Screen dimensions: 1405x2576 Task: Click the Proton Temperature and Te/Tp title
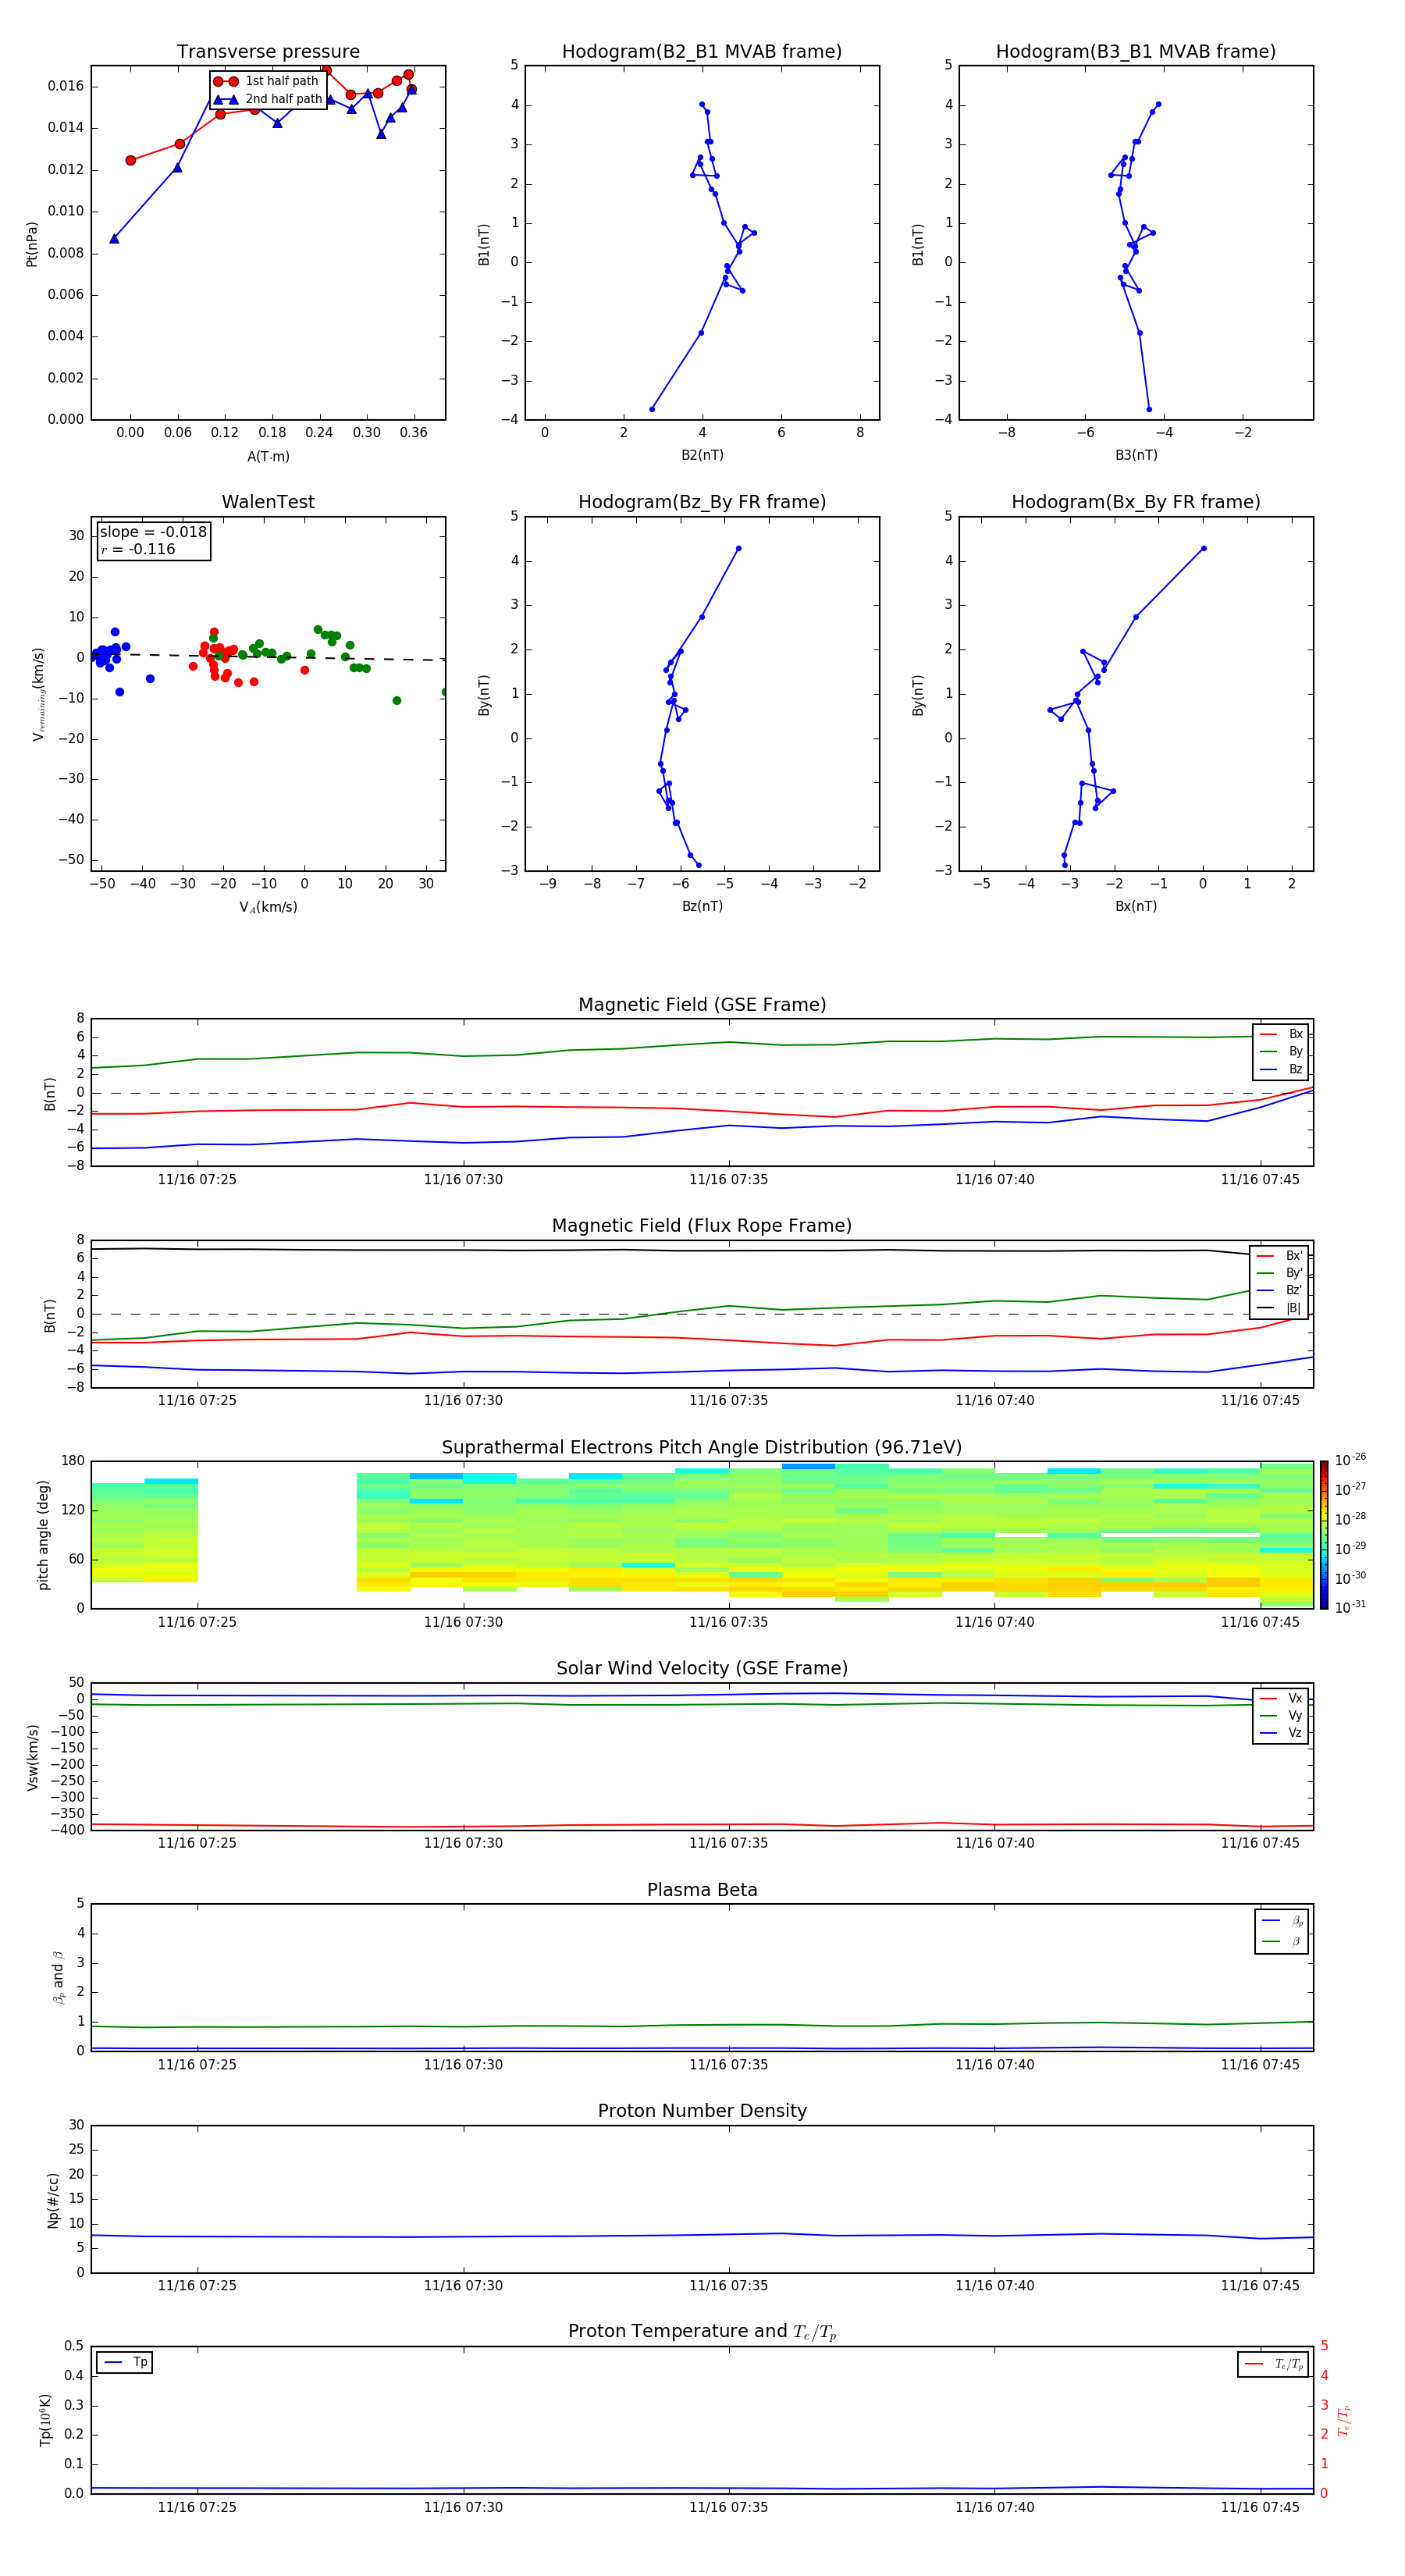[x=702, y=2331]
